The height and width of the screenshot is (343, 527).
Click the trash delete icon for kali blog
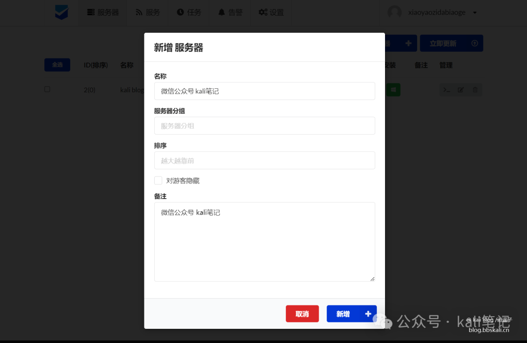(x=475, y=90)
